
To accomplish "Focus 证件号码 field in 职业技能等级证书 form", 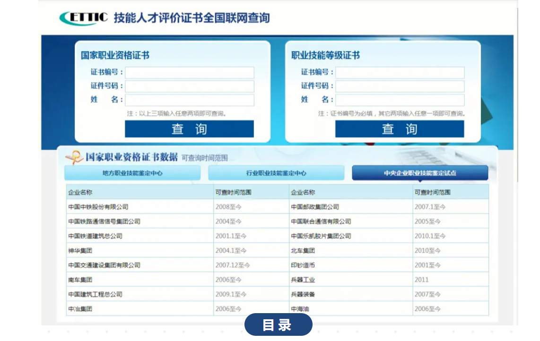I will (x=400, y=86).
